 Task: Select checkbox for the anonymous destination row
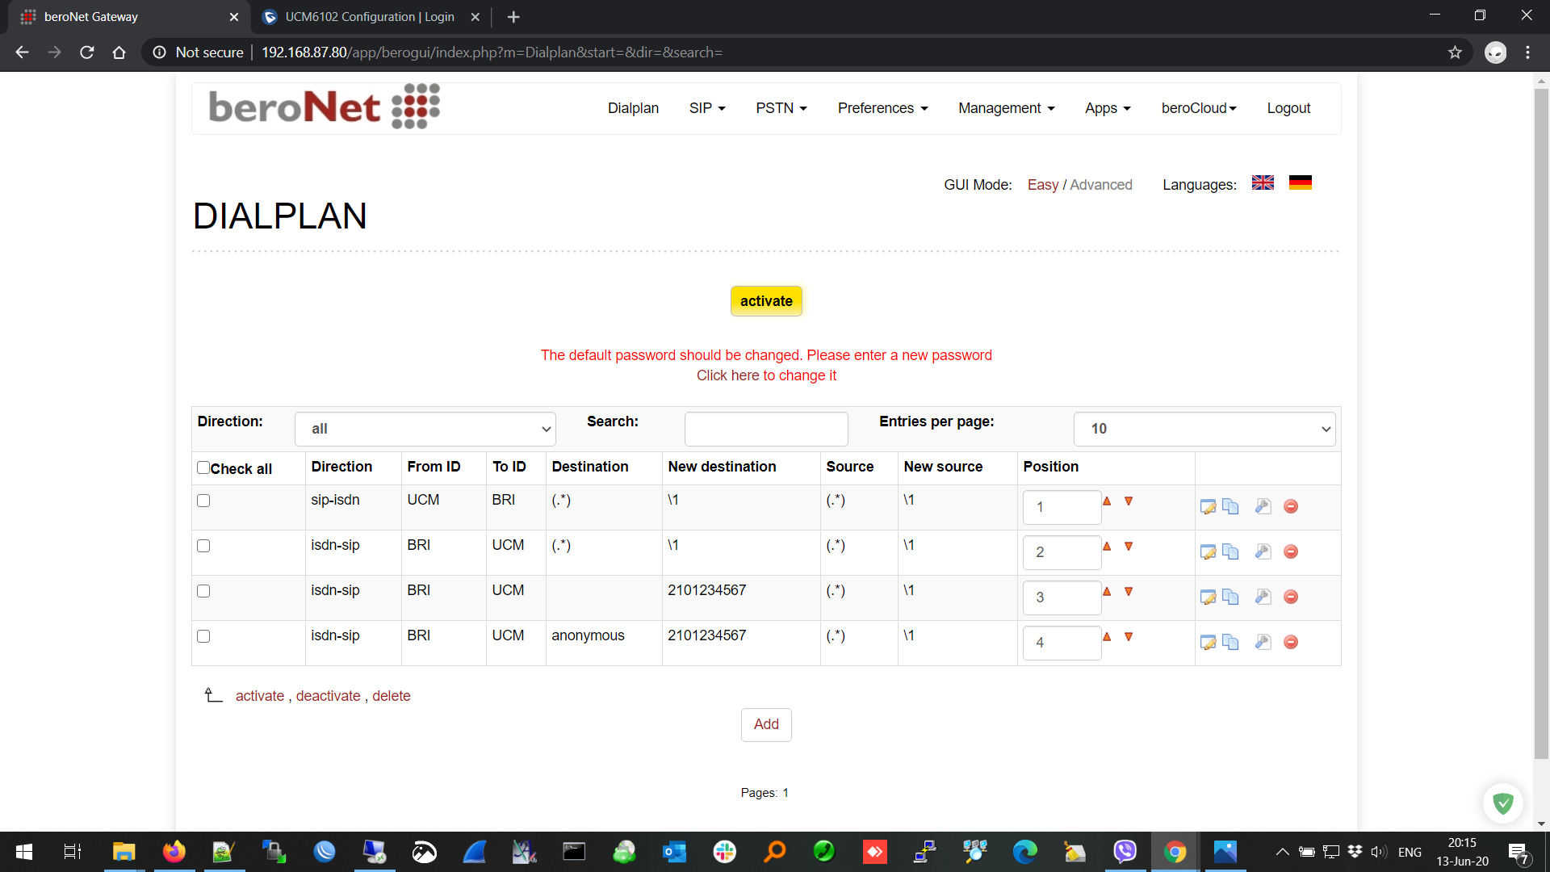pos(203,636)
